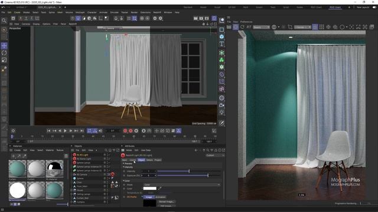Toggle Y axis lock
The width and height of the screenshot is (378, 212).
[x=26, y=18]
